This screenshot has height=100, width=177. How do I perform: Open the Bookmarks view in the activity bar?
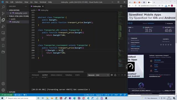click(x=3, y=46)
